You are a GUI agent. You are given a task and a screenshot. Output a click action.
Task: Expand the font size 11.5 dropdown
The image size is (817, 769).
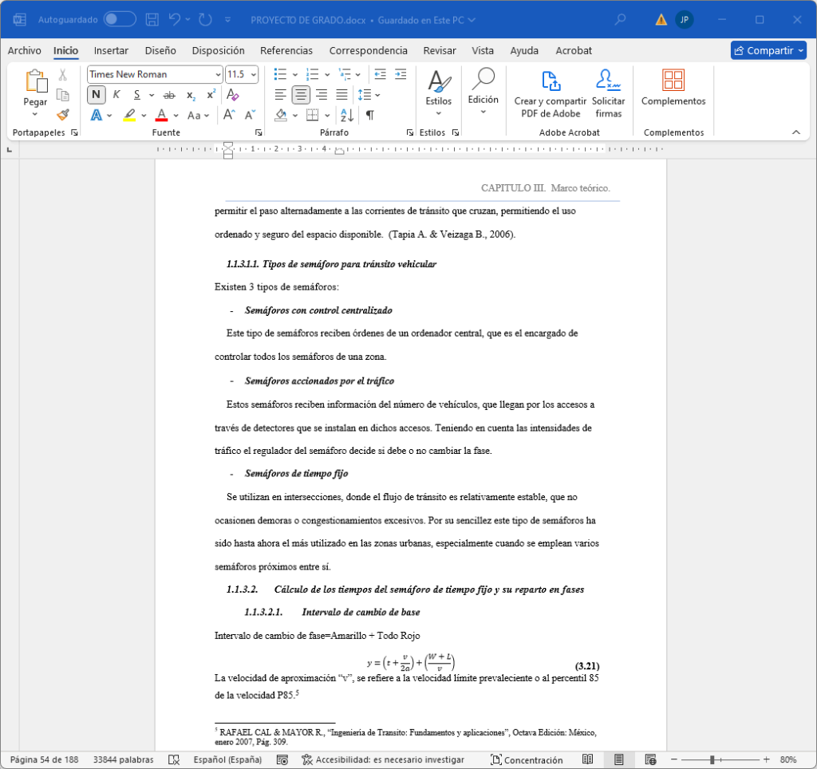(x=254, y=74)
